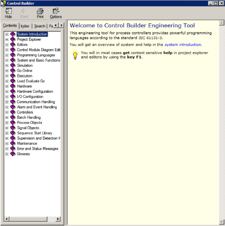Click tree horizontal scrollbar right arrow
225x226 pixels.
click(x=58, y=219)
